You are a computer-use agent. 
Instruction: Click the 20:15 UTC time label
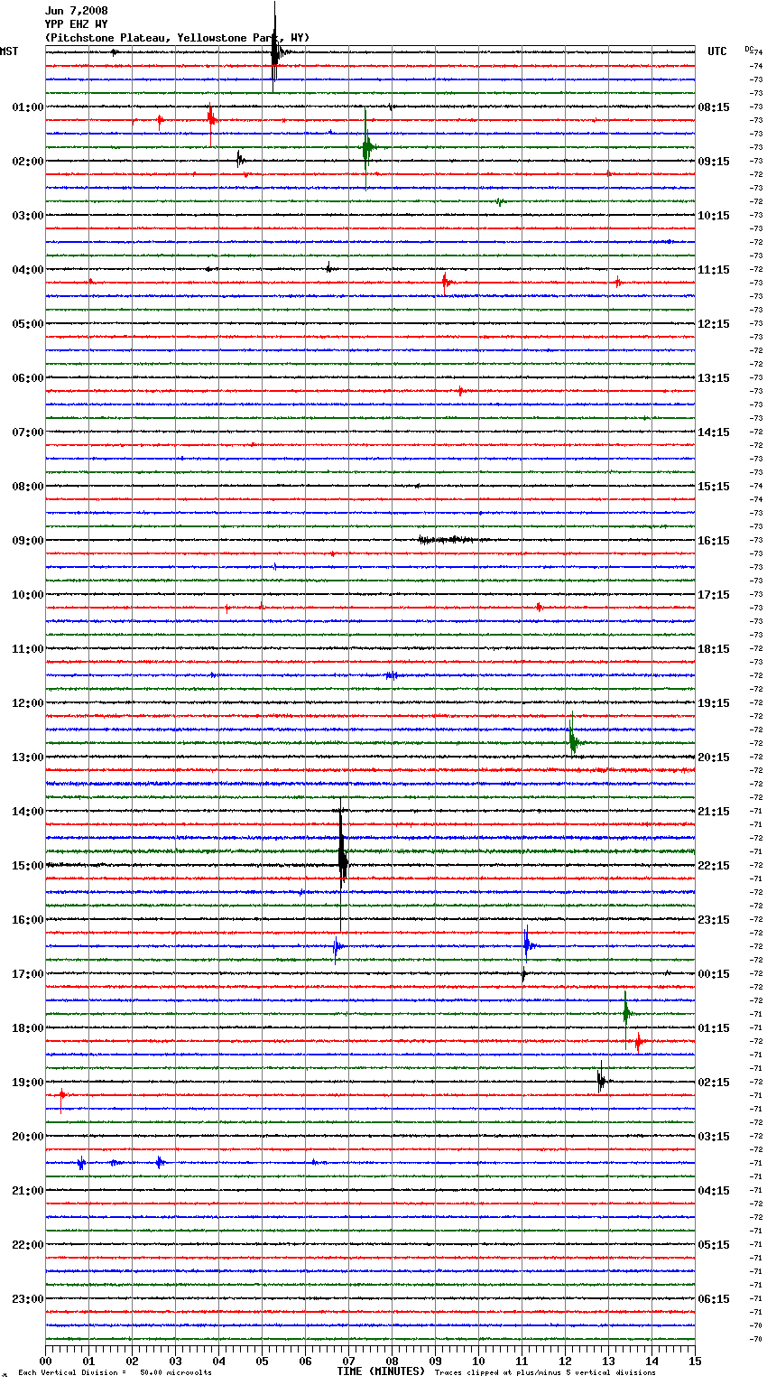(714, 758)
